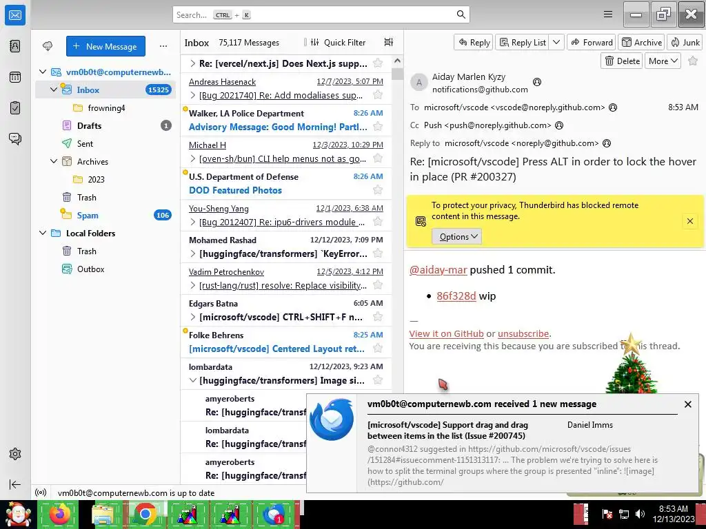Open Thunderbird settings gear
This screenshot has height=529, width=706.
coord(15,454)
